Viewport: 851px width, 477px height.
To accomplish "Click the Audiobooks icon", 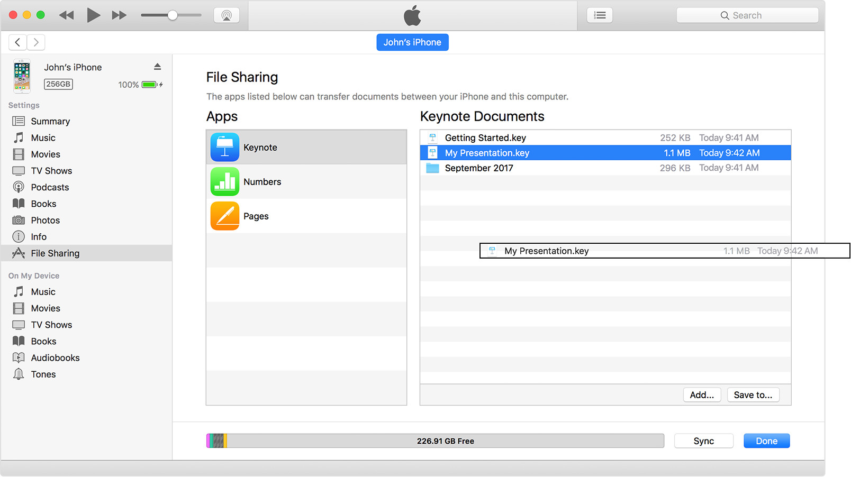I will tap(19, 357).
